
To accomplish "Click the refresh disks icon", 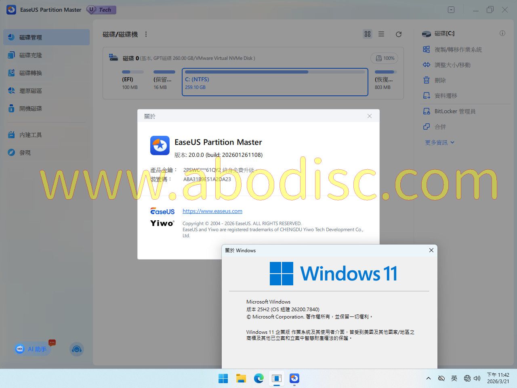I will click(399, 34).
